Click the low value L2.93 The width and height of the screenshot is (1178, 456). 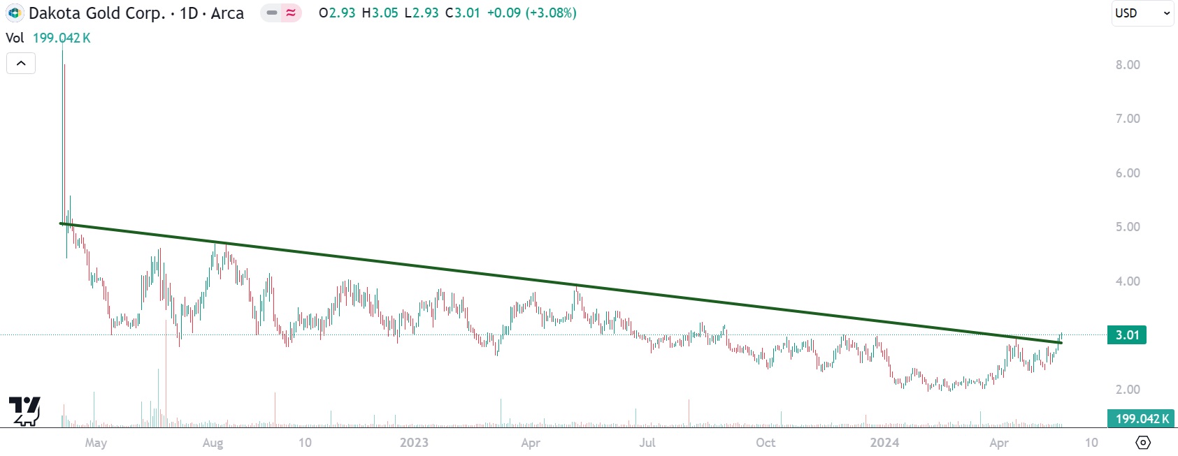click(x=422, y=13)
